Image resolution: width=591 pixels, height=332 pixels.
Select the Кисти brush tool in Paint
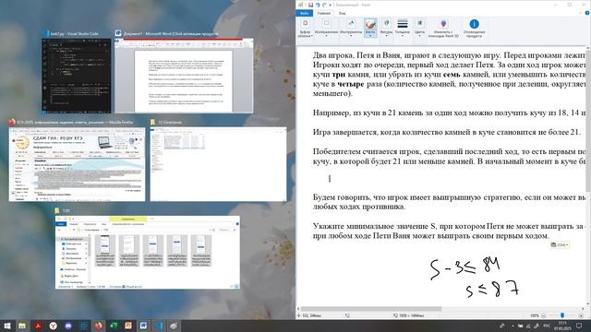[x=370, y=29]
